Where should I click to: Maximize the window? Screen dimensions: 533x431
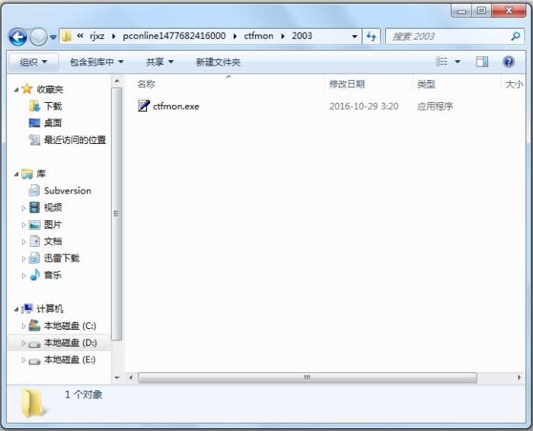481,11
